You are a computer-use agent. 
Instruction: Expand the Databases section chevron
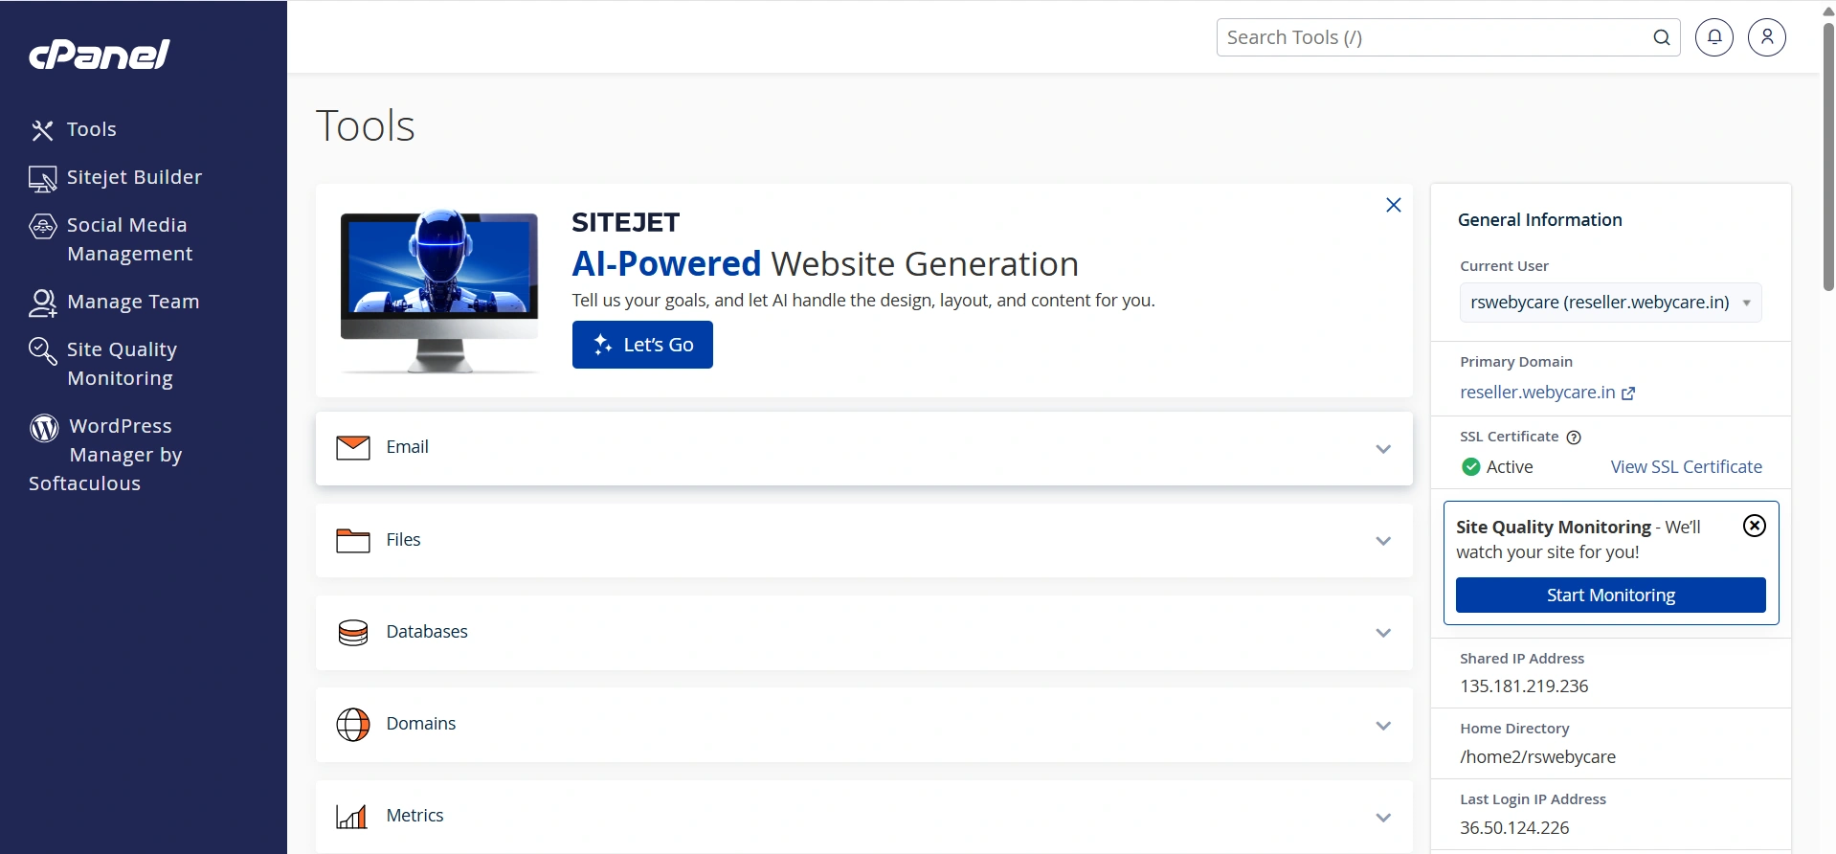tap(1383, 633)
